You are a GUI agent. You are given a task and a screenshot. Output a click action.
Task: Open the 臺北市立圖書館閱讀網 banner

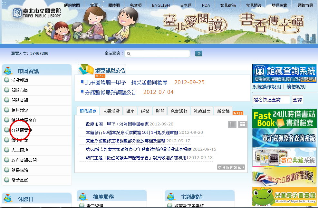pyautogui.click(x=284, y=177)
